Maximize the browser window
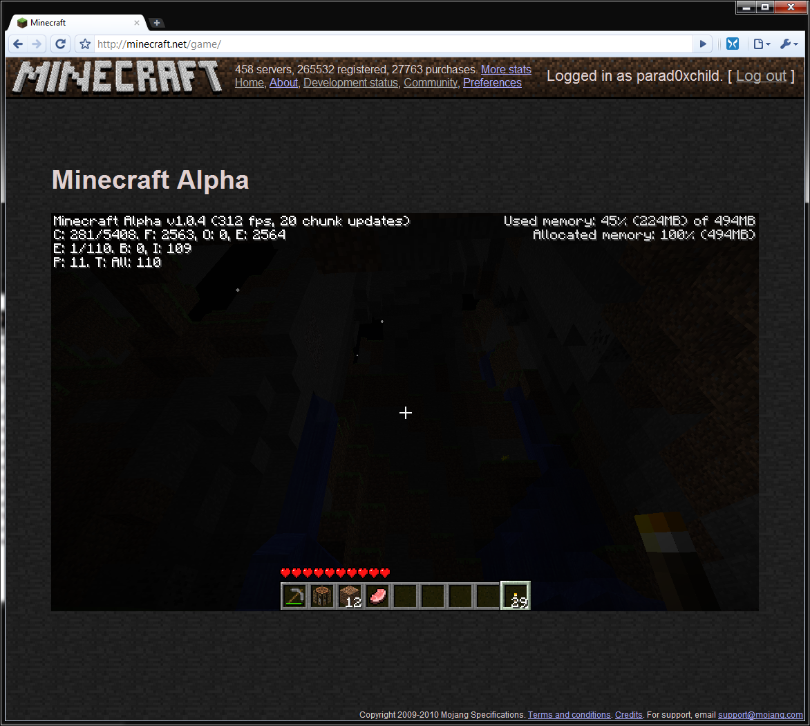Screen dimensions: 810x726 pos(764,7)
